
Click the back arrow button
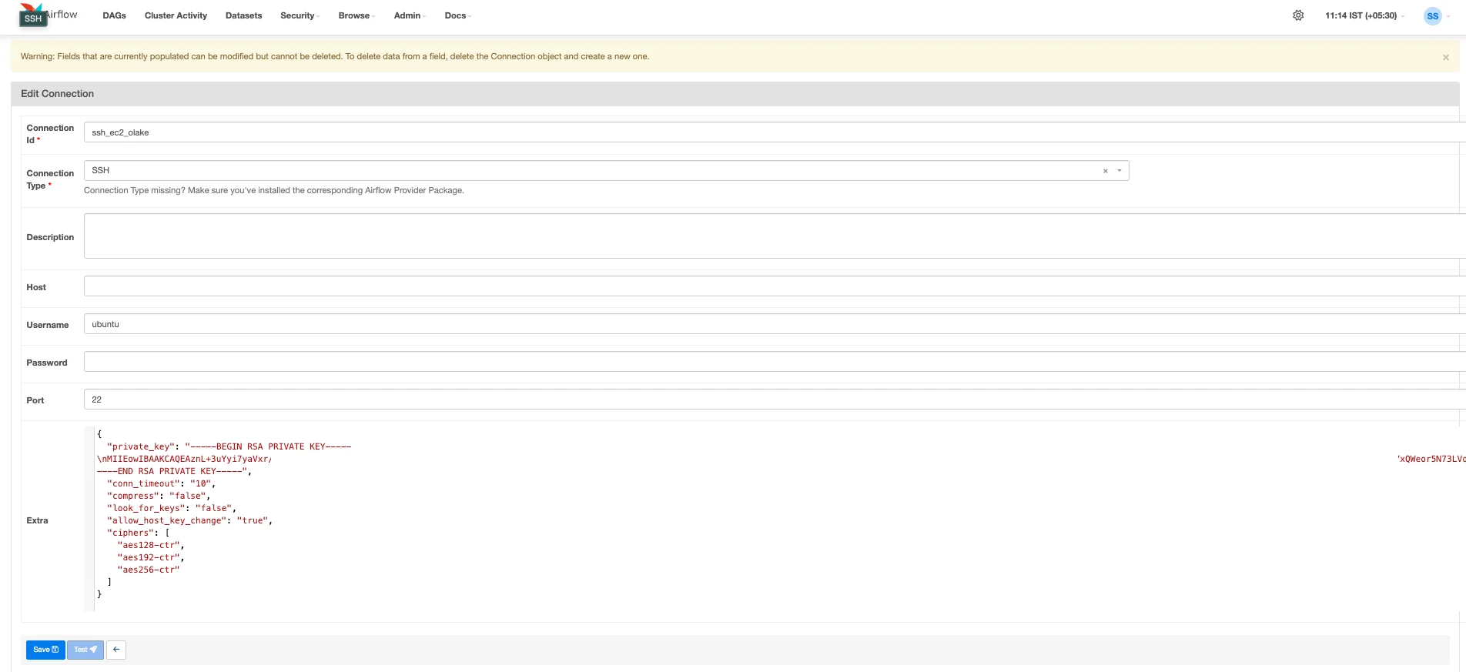(116, 650)
